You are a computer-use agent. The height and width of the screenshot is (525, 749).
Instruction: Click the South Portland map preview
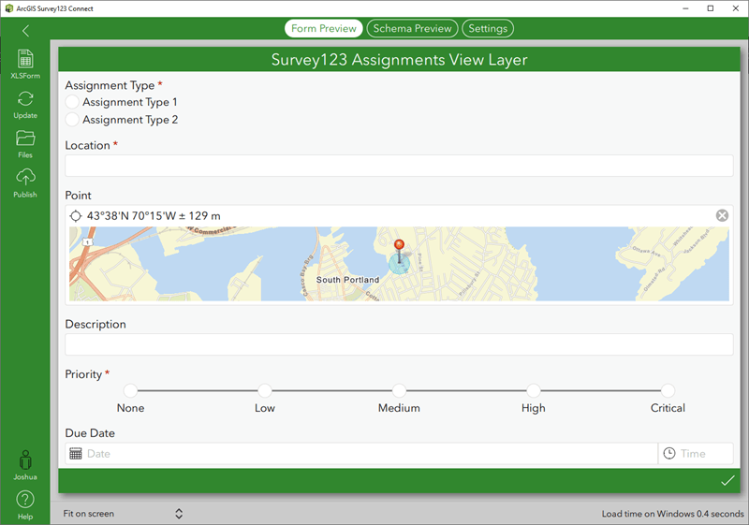(x=399, y=264)
